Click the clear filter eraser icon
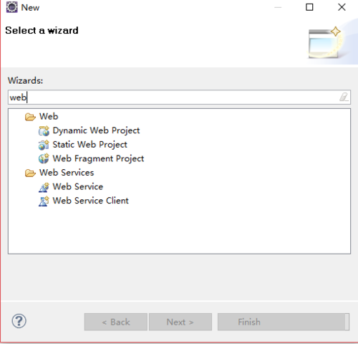 344,97
